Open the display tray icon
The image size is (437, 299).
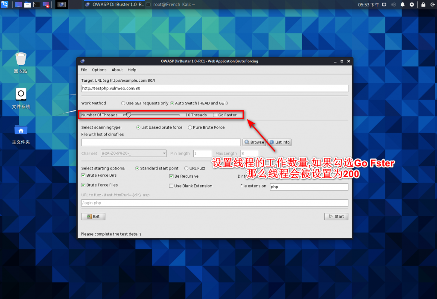pyautogui.click(x=384, y=5)
